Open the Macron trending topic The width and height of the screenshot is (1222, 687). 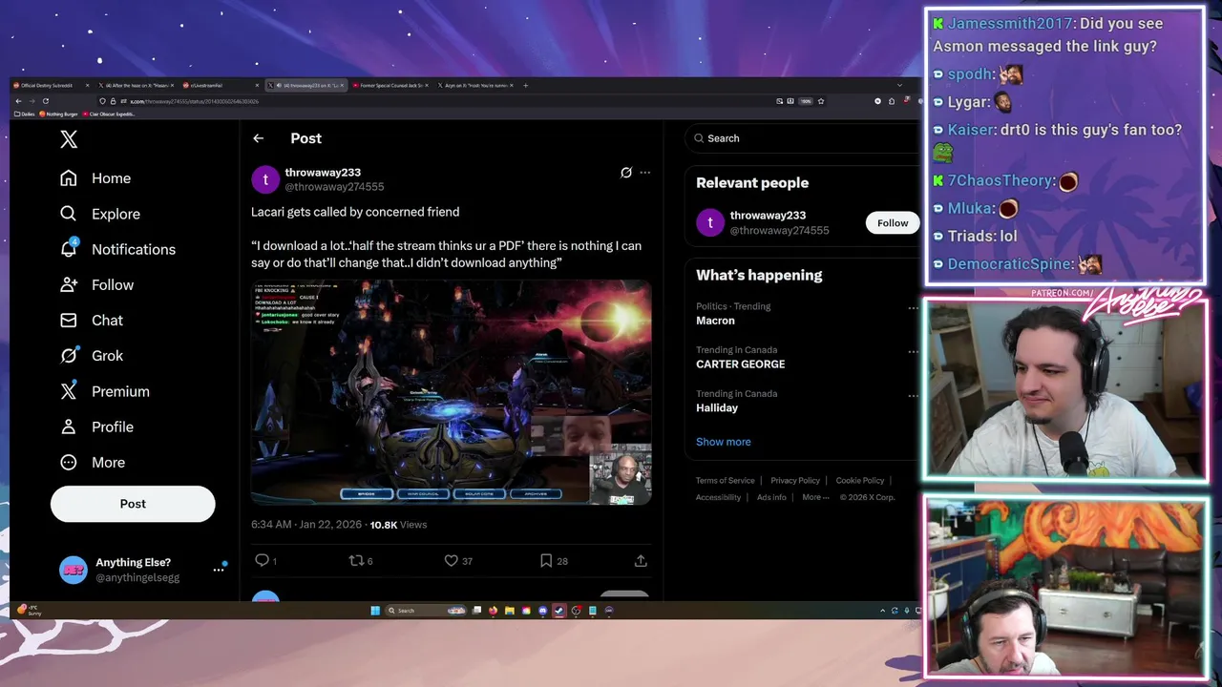tap(715, 321)
